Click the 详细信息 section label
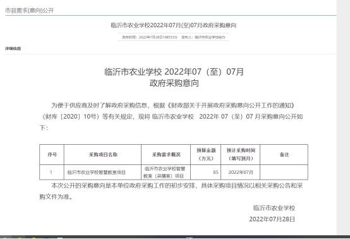Screen dimensions: 350x239 tap(13, 49)
